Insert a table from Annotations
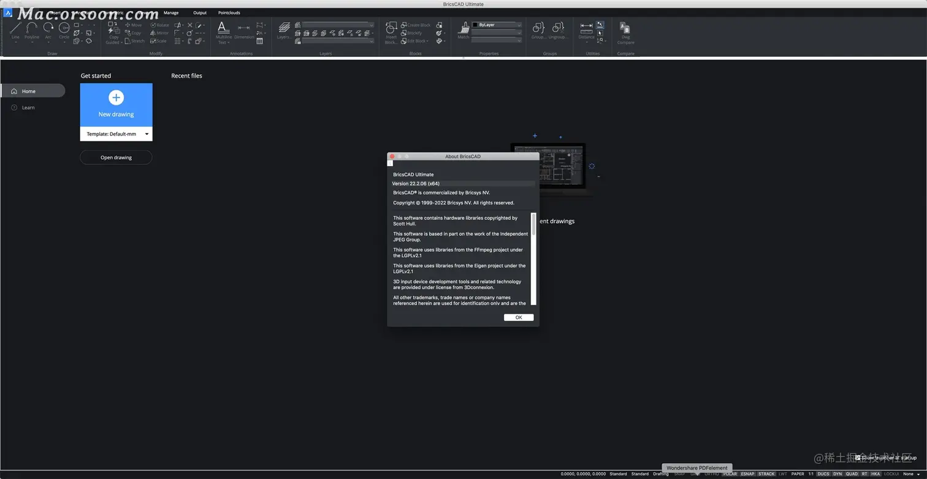 [x=260, y=41]
